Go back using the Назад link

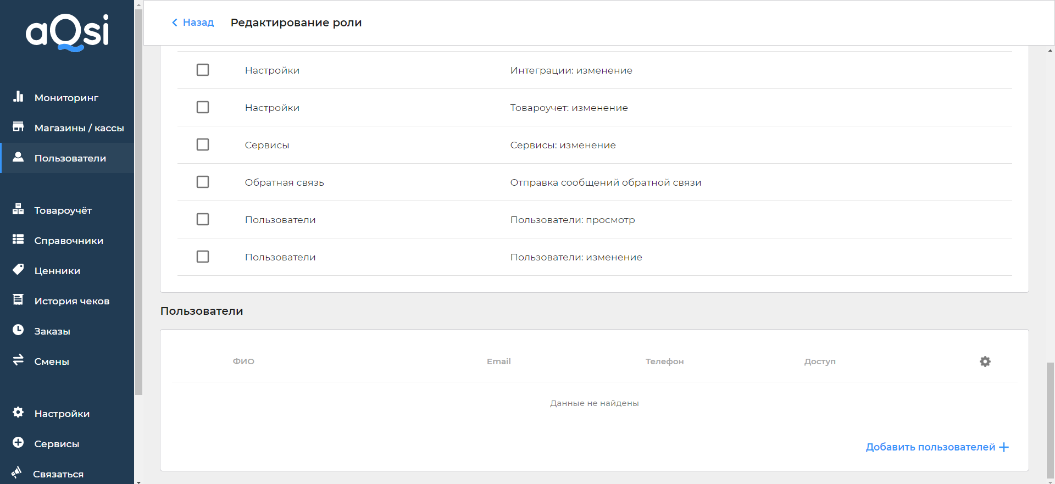[193, 23]
